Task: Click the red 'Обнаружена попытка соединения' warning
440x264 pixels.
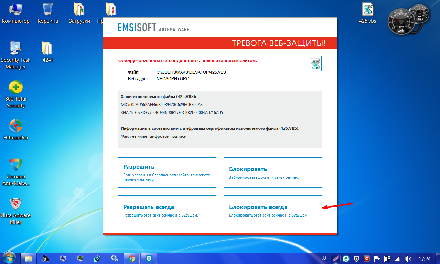Action: 187,61
